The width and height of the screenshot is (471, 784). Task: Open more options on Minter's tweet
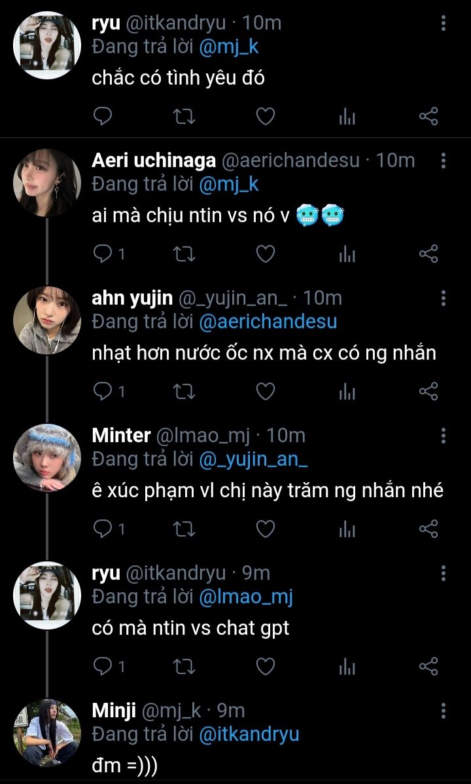(444, 436)
